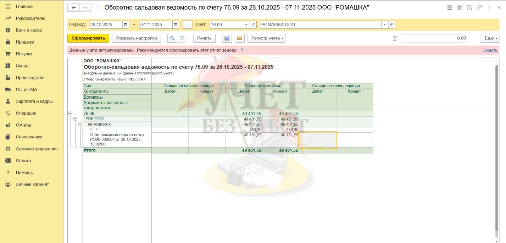Click the organization field РОМАШКА ООО

pyautogui.click(x=320, y=24)
